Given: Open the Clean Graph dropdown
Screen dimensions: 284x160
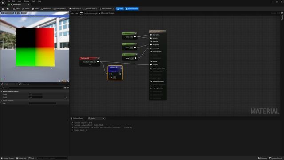Looking at the screenshot, I should [75, 9].
